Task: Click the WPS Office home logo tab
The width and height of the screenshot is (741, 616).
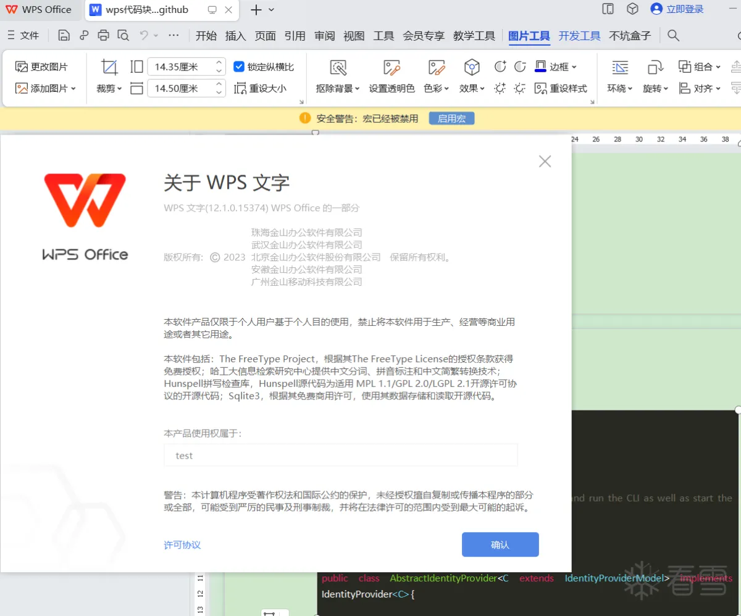Action: [x=39, y=9]
